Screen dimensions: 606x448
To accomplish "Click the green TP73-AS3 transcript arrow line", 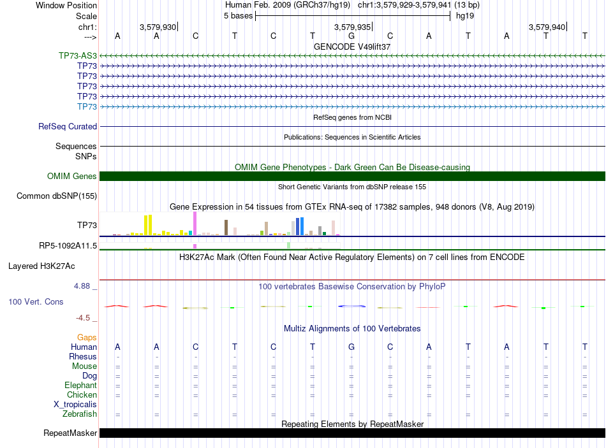I will pyautogui.click(x=352, y=56).
